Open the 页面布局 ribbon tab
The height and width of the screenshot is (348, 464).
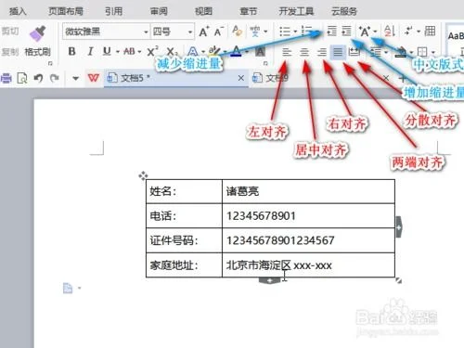click(x=66, y=11)
